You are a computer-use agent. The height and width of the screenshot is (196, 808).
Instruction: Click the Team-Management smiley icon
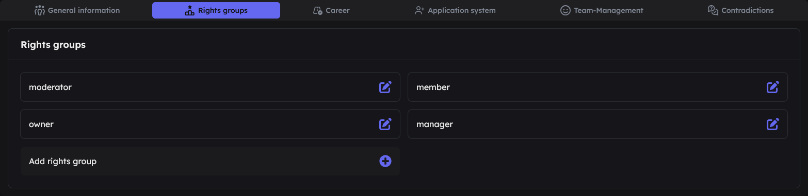coord(565,10)
